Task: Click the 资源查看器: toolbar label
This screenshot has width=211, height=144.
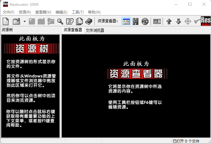Action: pos(108,21)
